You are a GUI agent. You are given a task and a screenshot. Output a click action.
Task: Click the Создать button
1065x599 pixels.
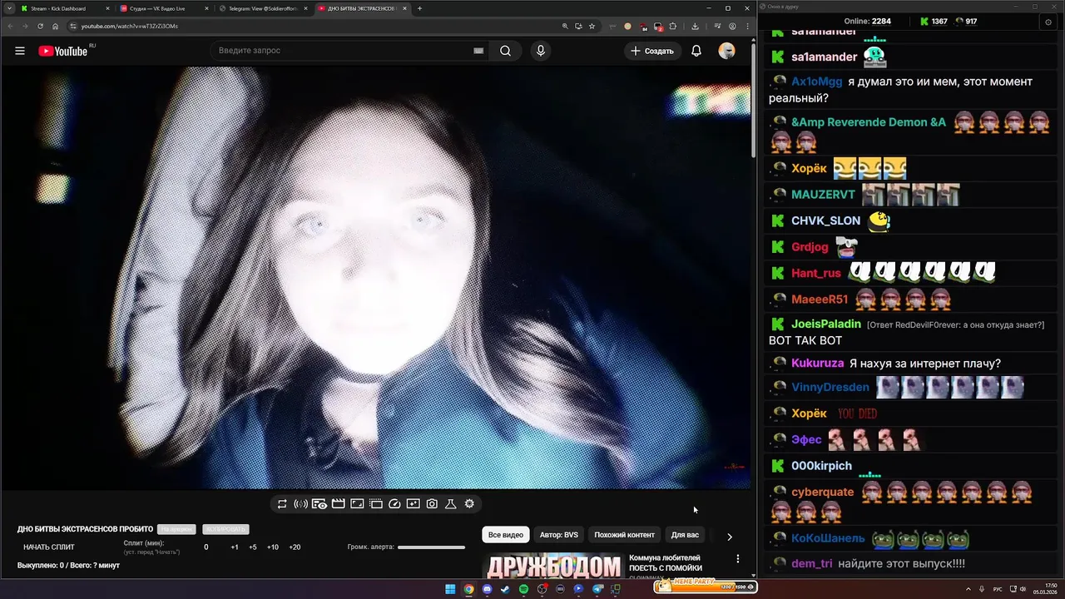coord(652,51)
